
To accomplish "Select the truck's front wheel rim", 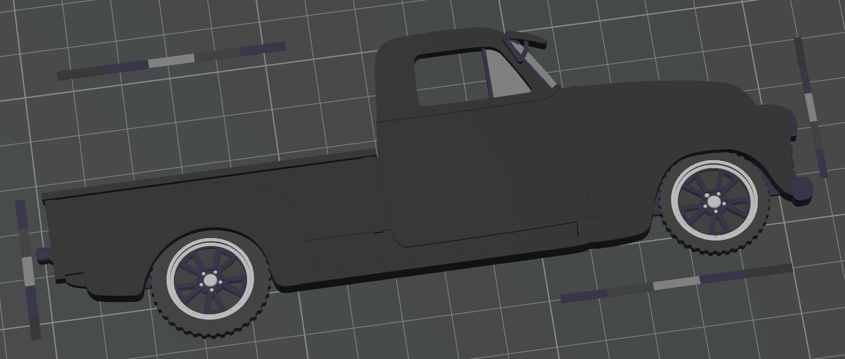I will (x=713, y=201).
